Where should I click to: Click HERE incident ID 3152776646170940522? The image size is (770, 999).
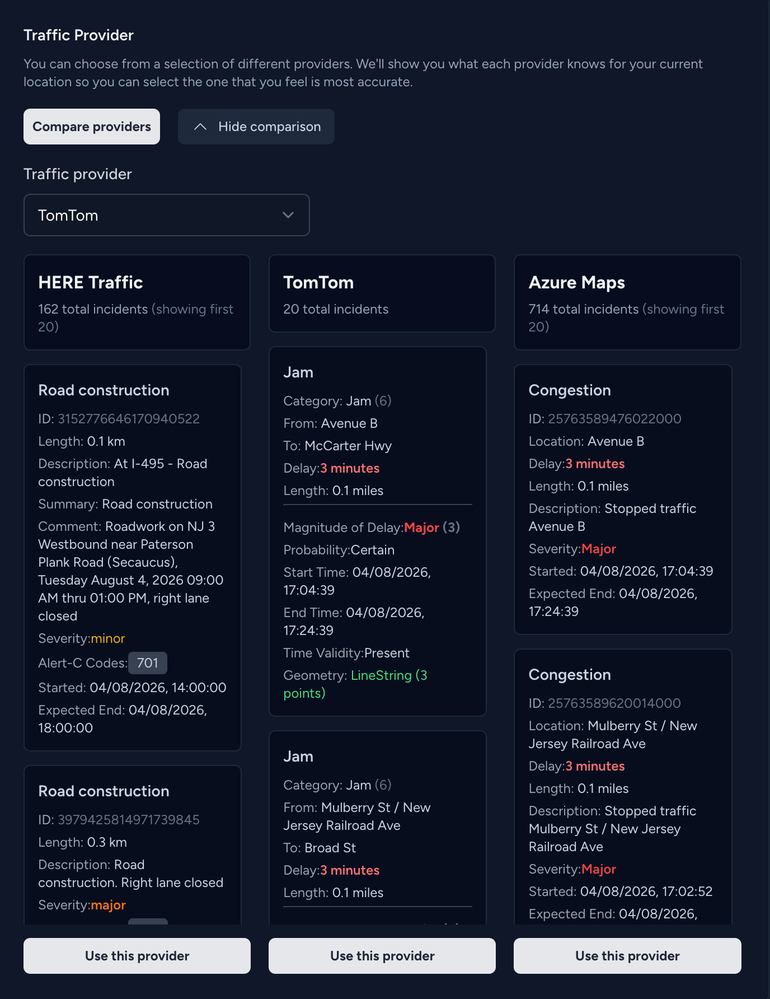pos(129,419)
